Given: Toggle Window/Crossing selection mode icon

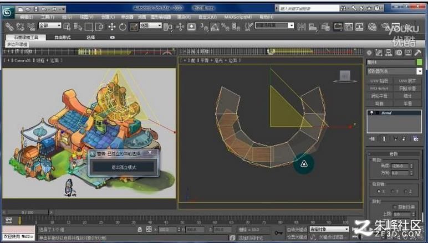Looking at the screenshot, I should coord(99,27).
